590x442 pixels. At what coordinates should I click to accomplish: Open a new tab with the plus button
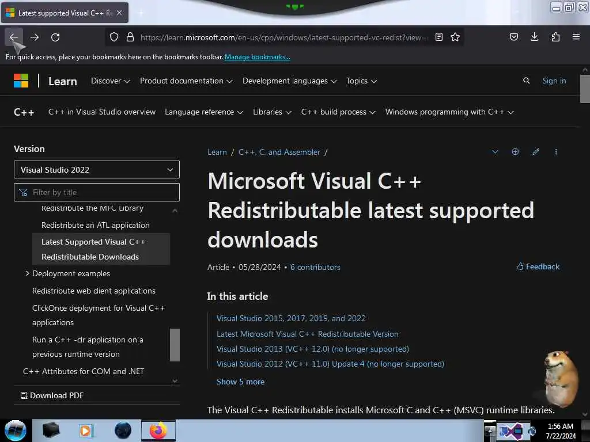(x=141, y=13)
